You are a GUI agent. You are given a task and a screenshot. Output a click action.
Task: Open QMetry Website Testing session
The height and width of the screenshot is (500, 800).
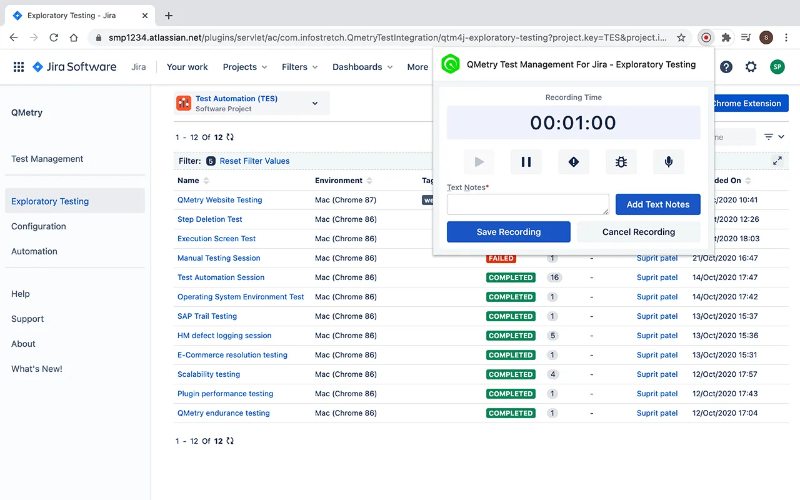220,200
